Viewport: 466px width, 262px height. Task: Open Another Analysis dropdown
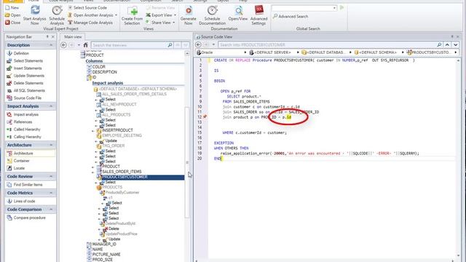tap(92, 15)
